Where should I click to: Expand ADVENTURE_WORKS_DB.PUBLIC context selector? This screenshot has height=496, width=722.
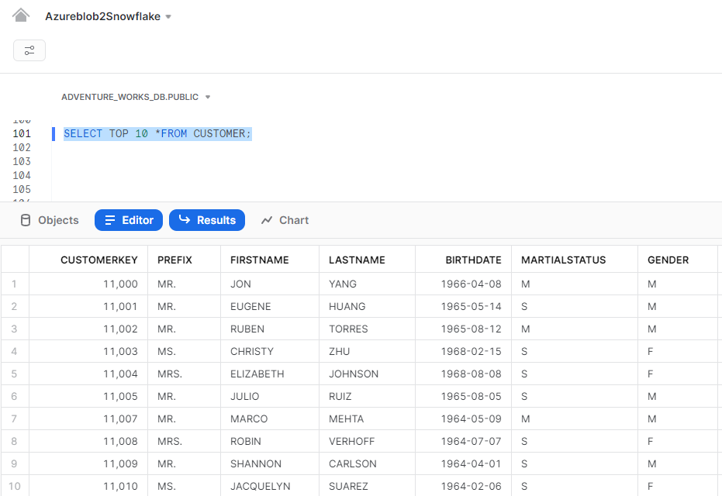click(x=136, y=97)
